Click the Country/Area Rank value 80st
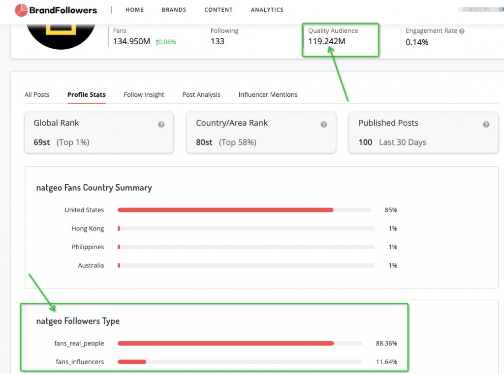Screen dimensions: 504x374 (204, 142)
